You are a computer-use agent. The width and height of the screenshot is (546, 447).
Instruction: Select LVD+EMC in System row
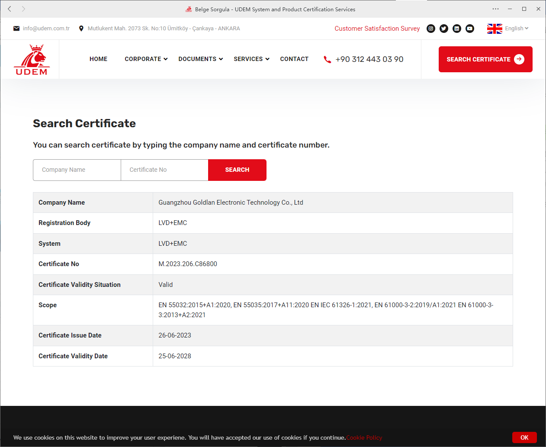pos(173,244)
